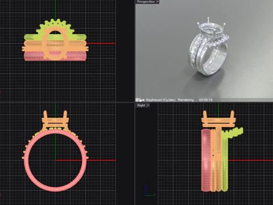This screenshot has height=205, width=273.
Task: Pause the raytraced rendering
Action: pyautogui.click(x=137, y=100)
